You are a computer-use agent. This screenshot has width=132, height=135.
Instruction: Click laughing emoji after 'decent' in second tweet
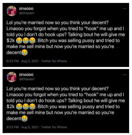[x=24, y=119]
